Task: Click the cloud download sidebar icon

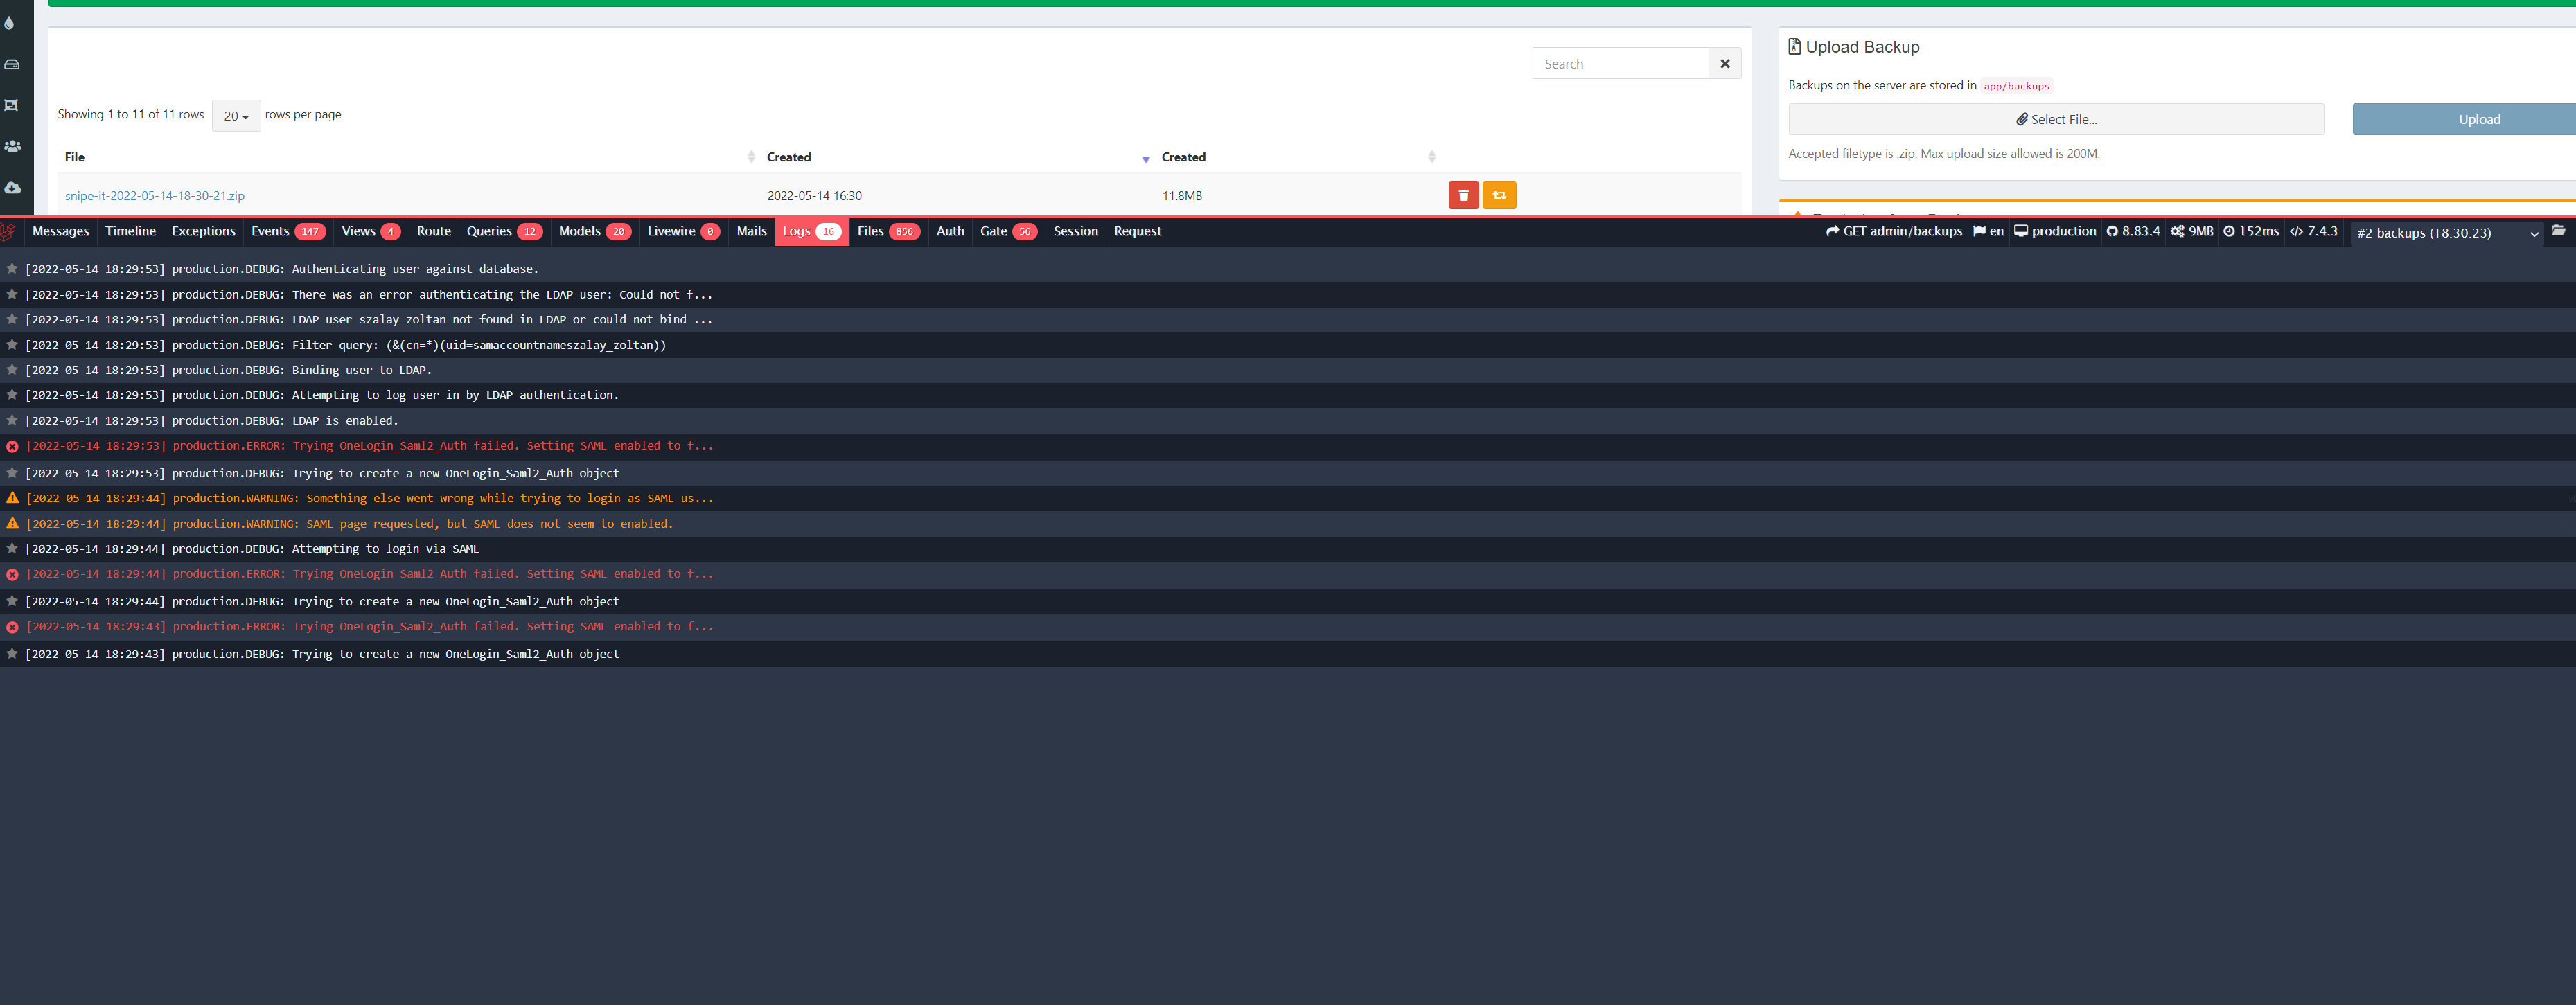Action: (13, 187)
